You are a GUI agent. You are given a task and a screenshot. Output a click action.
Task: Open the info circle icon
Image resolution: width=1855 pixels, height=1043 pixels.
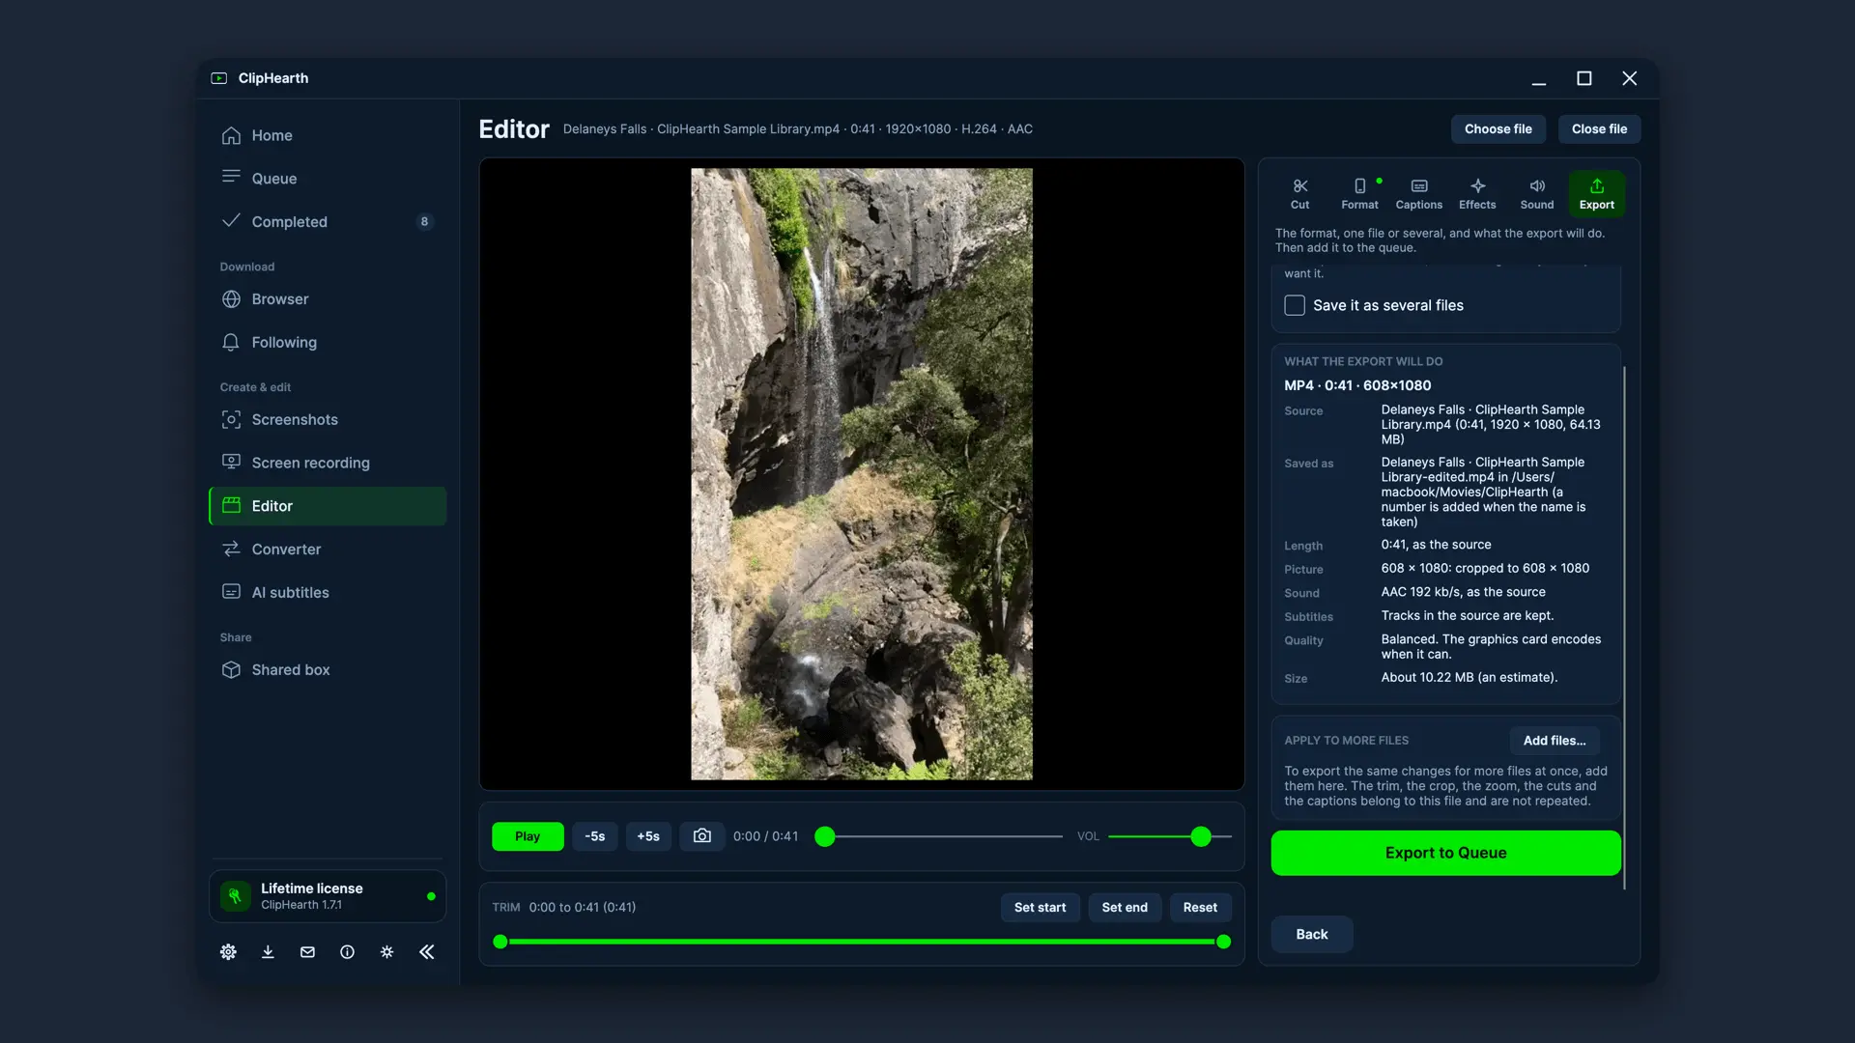click(347, 952)
